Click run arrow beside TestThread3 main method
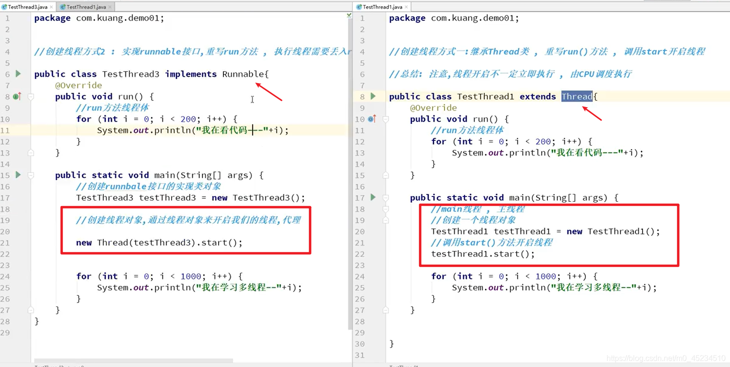The image size is (730, 367). tap(18, 175)
